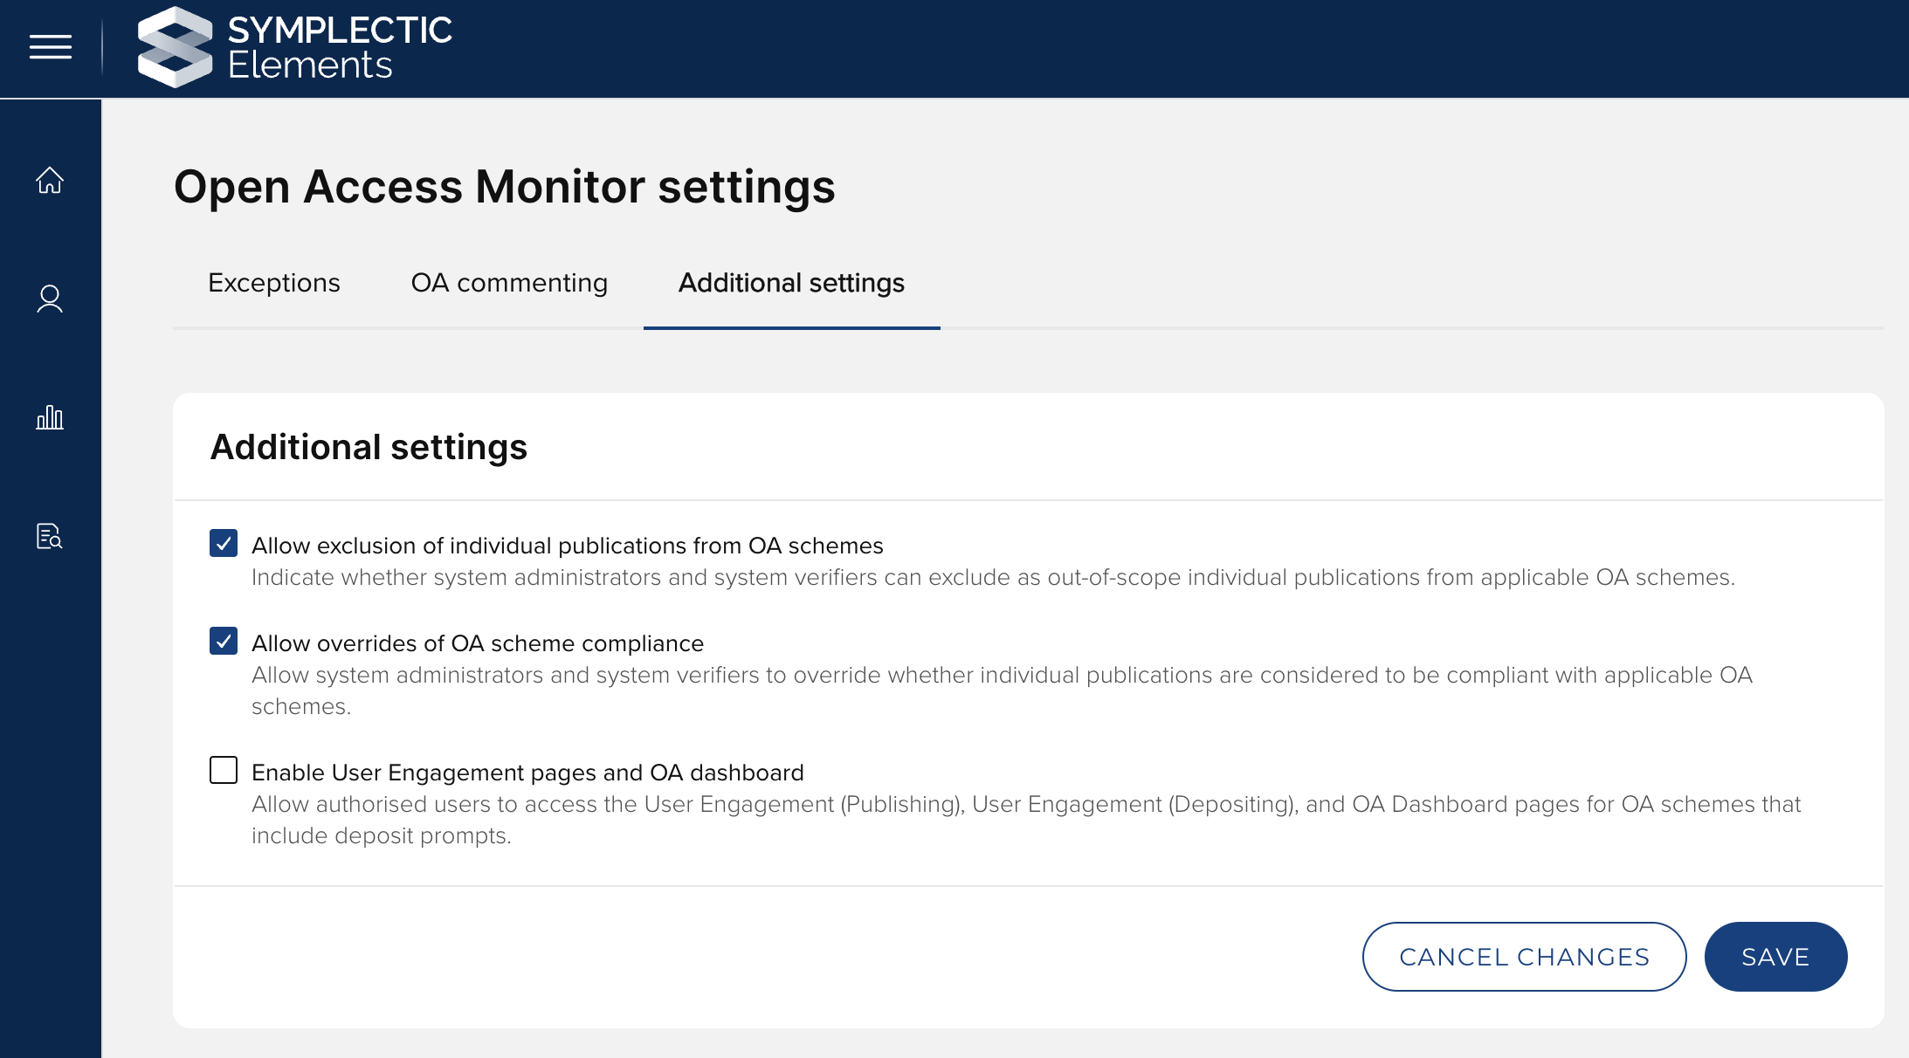This screenshot has width=1909, height=1058.
Task: Click label text 'Allow exclusion of individual publications'
Action: click(x=567, y=546)
